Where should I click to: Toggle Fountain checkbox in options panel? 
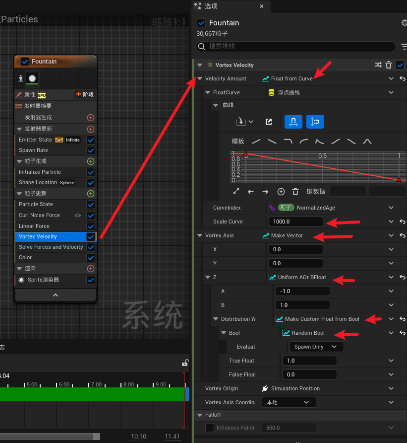coord(201,23)
